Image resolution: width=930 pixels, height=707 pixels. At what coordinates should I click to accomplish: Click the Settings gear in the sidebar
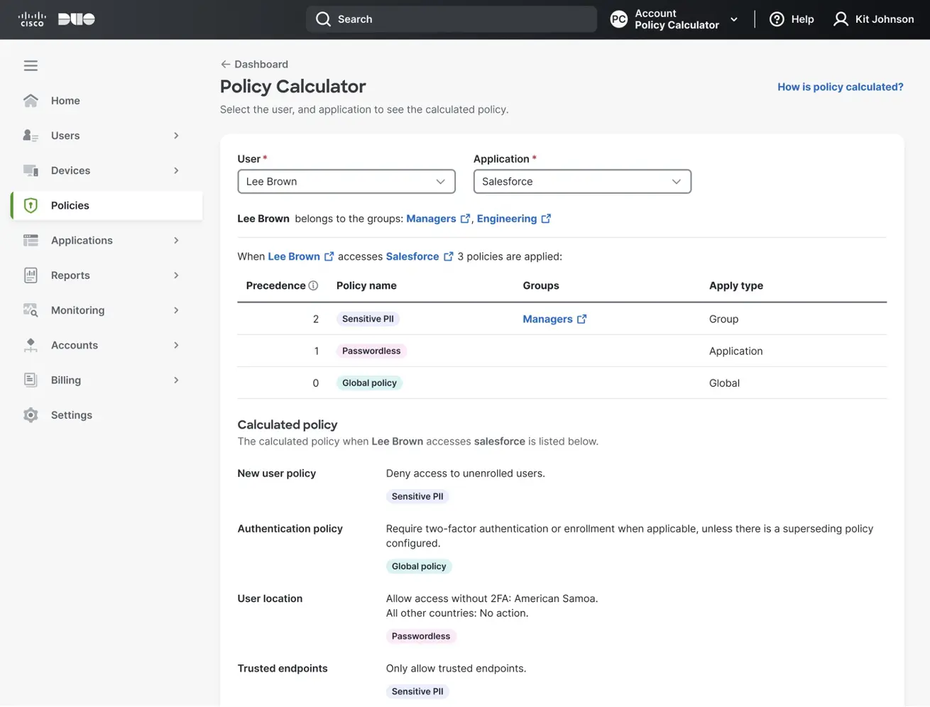[x=30, y=415]
